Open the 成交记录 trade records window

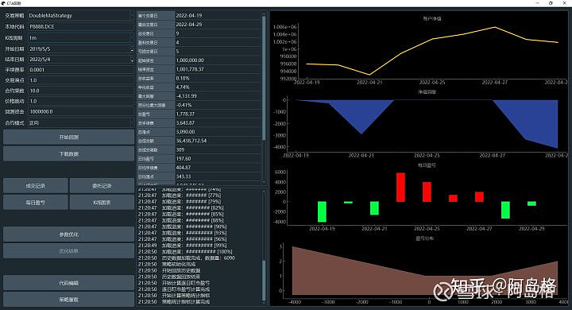tap(36, 186)
